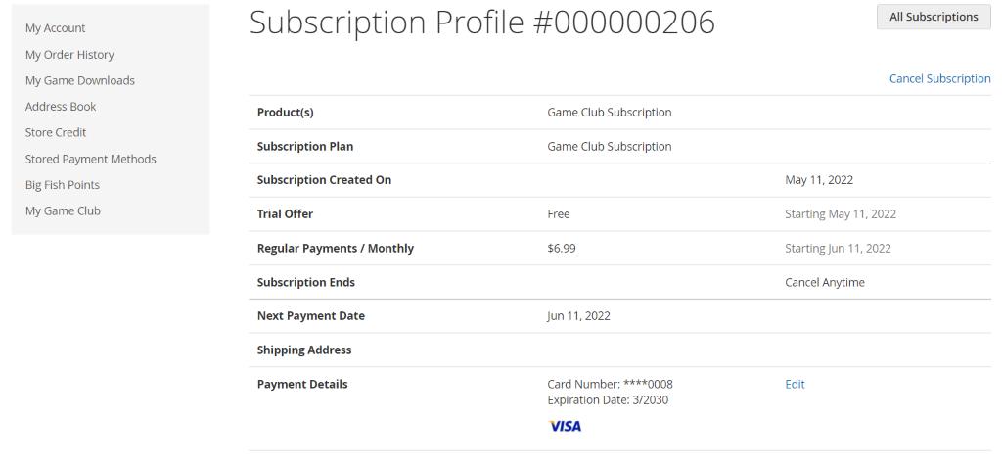This screenshot has height=466, width=1002.
Task: Click the Cancel Subscription link
Action: 939,79
